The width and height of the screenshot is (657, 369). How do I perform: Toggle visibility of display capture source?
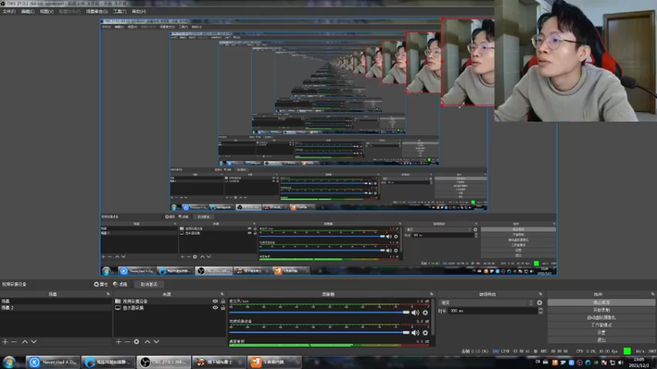click(215, 307)
